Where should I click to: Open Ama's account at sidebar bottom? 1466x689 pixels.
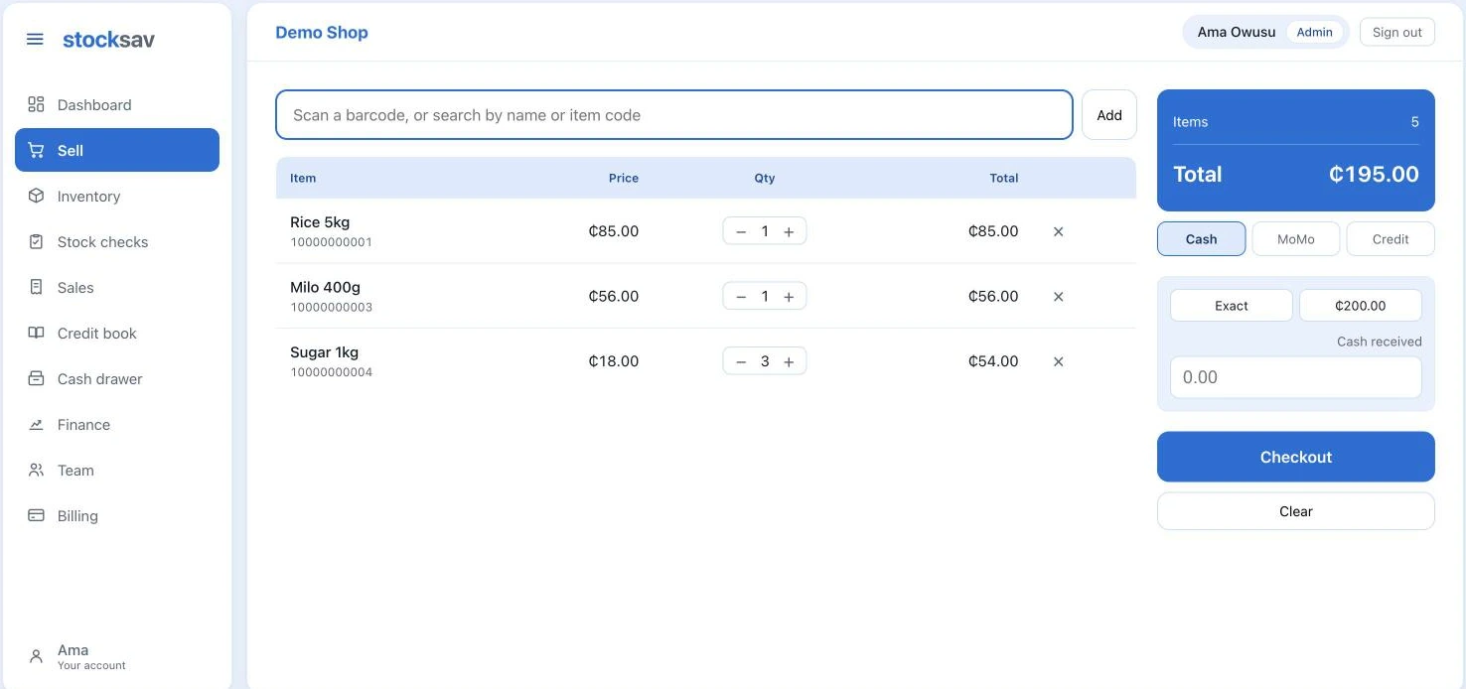point(117,656)
